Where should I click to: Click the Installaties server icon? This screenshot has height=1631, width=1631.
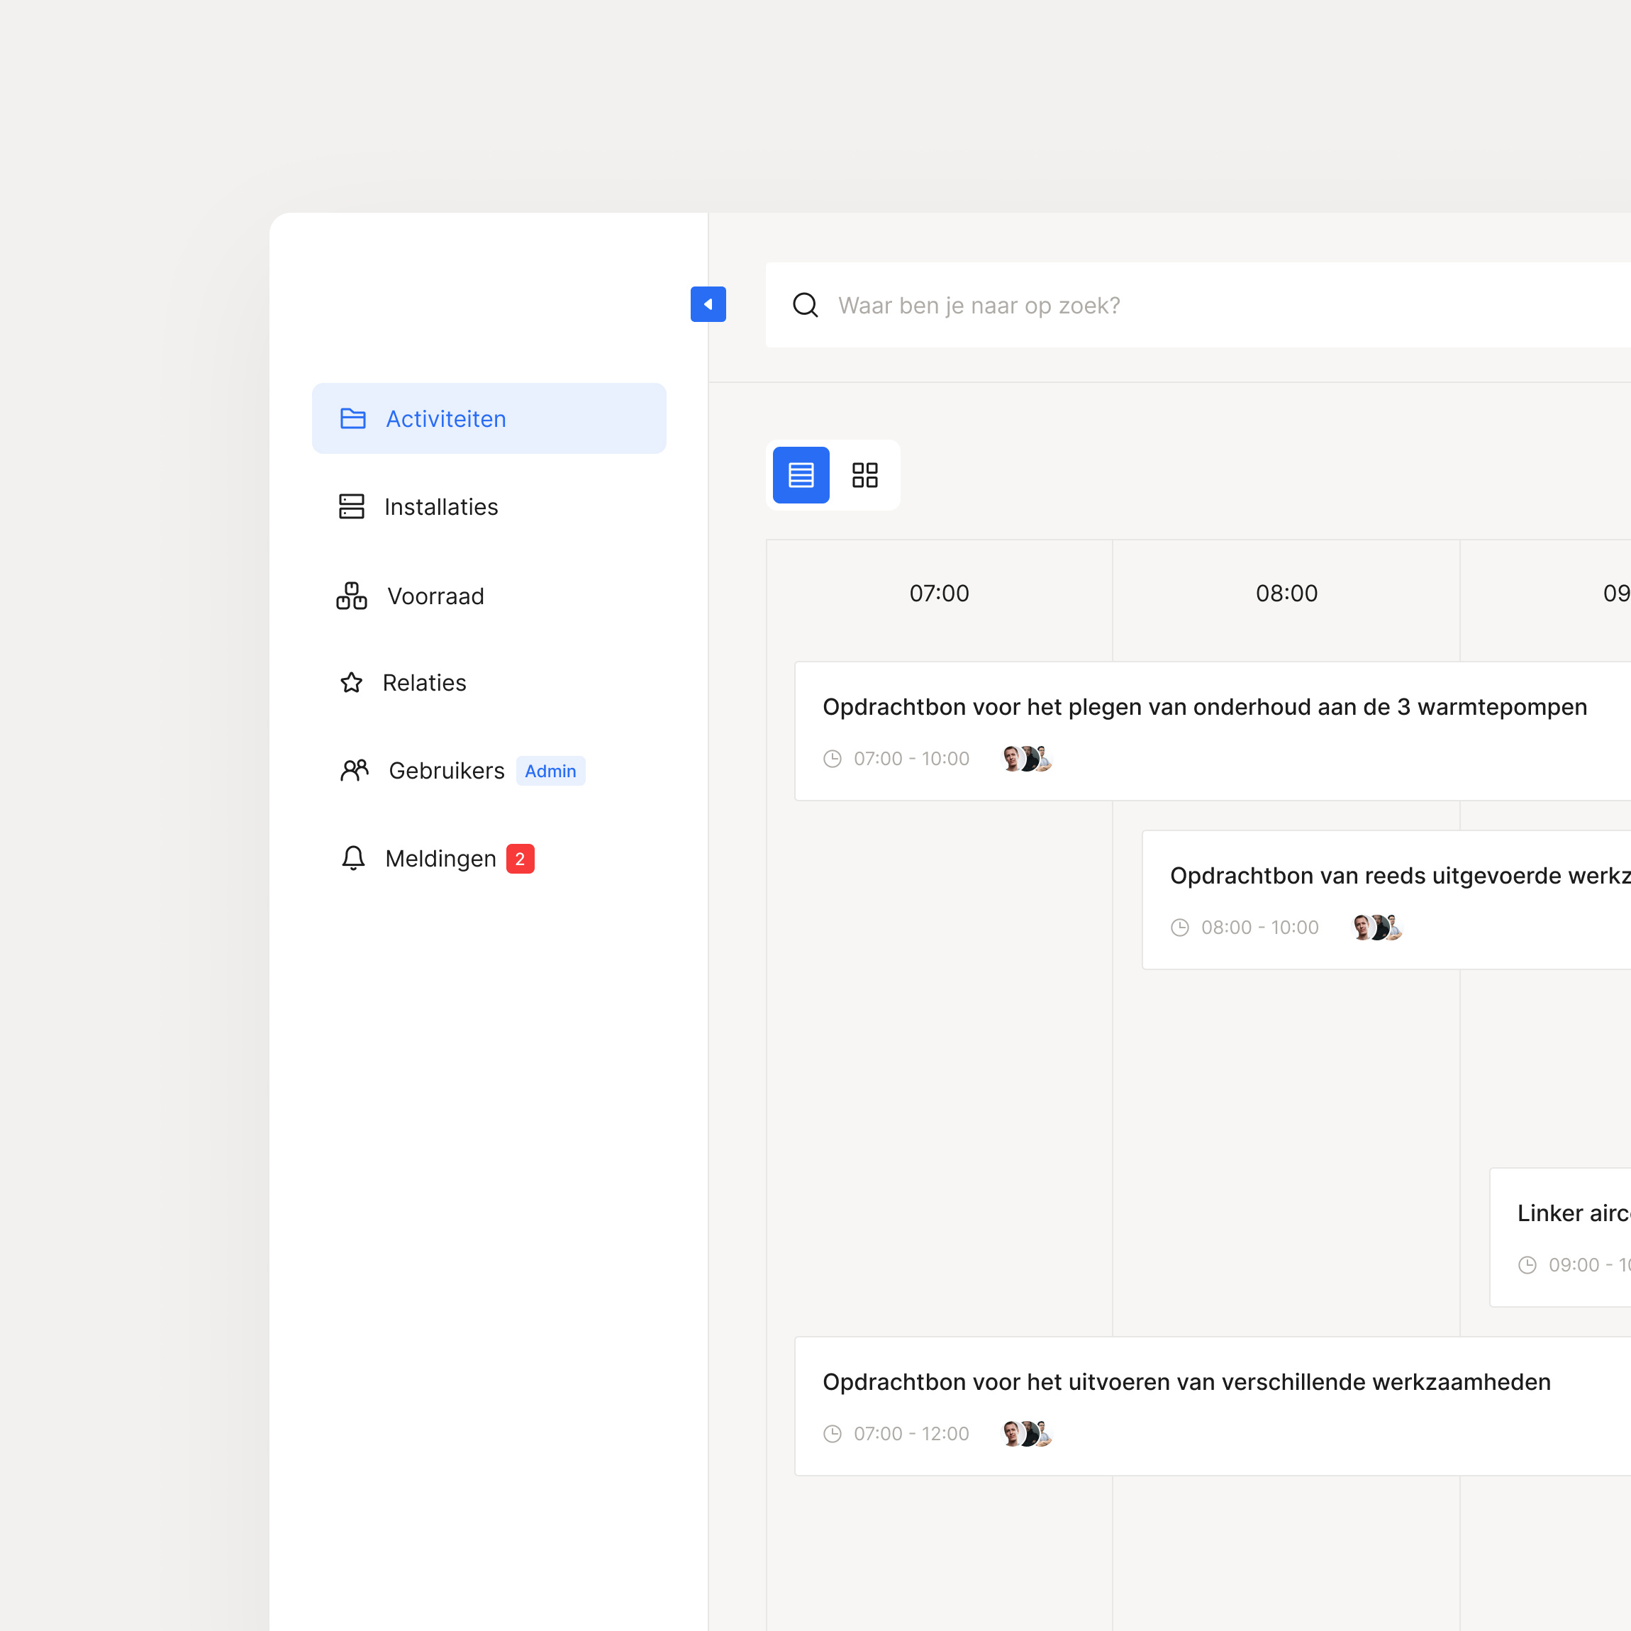[x=352, y=506]
